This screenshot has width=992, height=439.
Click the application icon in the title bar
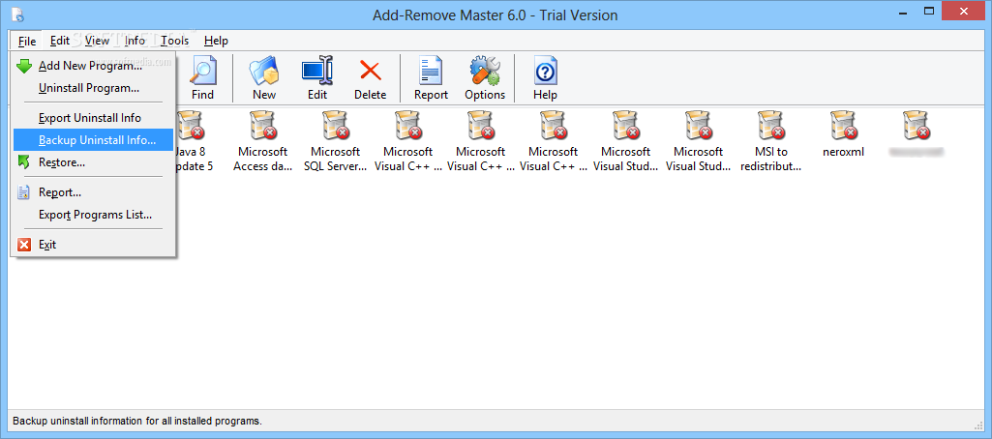tap(17, 15)
